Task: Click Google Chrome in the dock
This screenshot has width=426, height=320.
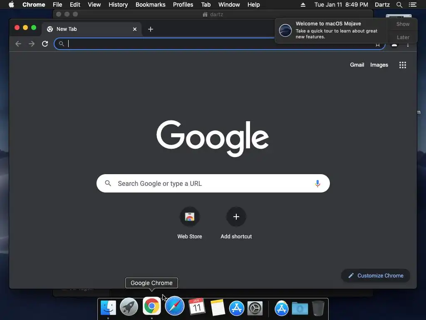Action: [151, 306]
